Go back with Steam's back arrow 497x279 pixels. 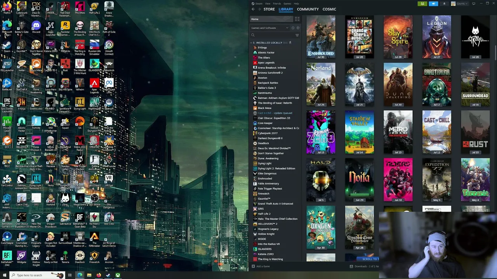coord(253,9)
